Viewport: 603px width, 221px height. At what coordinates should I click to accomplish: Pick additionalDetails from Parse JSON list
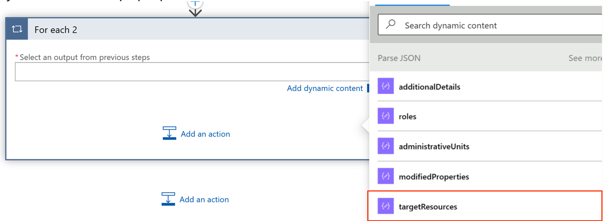point(429,87)
